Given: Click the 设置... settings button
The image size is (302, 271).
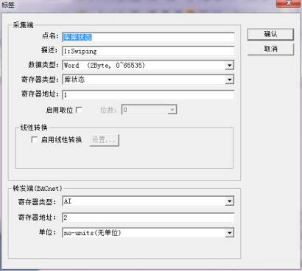Looking at the screenshot, I should pos(104,140).
